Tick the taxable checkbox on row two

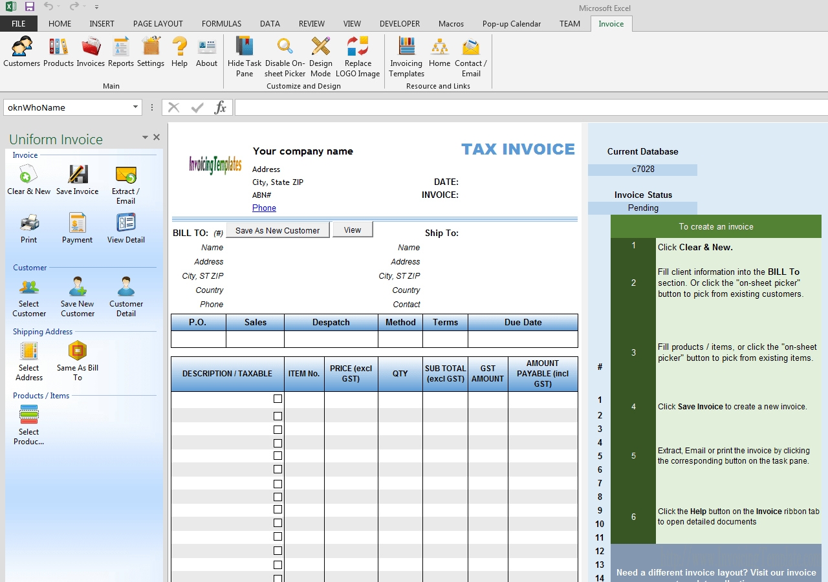click(x=278, y=416)
